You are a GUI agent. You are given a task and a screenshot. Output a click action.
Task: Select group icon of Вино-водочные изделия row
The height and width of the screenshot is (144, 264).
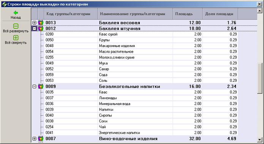pyautogui.click(x=41, y=139)
